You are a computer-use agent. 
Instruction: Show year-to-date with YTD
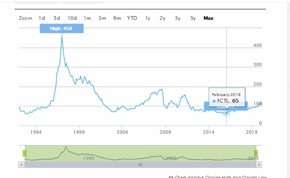[132, 18]
